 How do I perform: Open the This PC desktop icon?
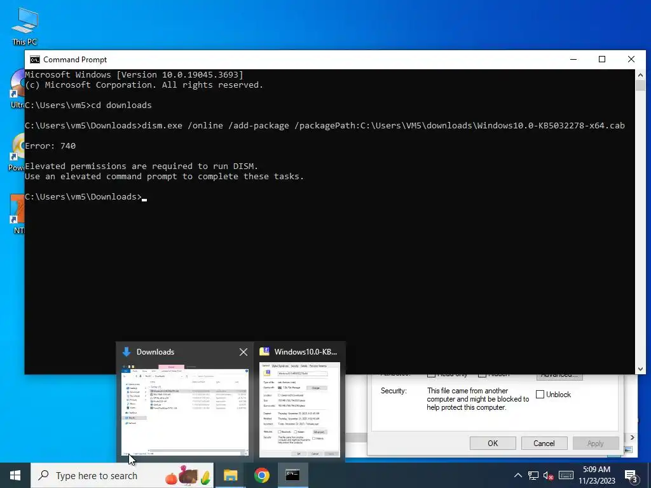[x=25, y=25]
